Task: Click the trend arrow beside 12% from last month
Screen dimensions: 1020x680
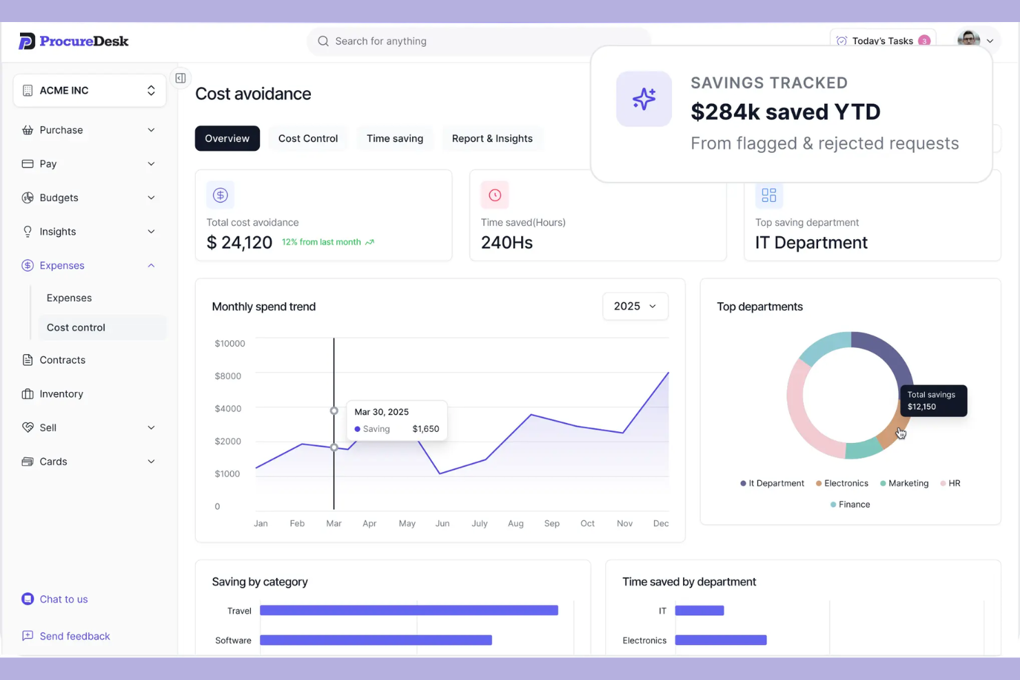Action: tap(369, 243)
